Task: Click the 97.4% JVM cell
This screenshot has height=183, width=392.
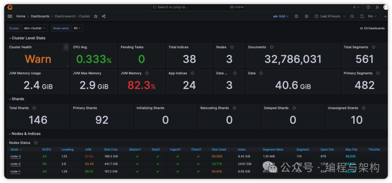Action: click(x=89, y=156)
